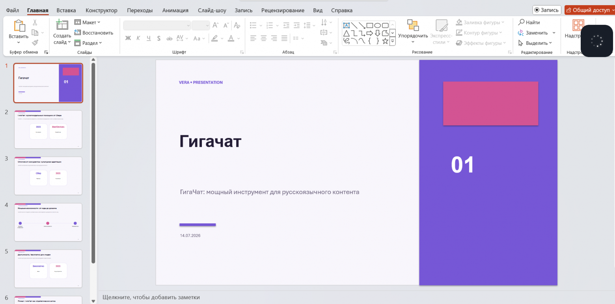The width and height of the screenshot is (615, 304).
Task: Click the bulleted list icon
Action: tap(253, 25)
